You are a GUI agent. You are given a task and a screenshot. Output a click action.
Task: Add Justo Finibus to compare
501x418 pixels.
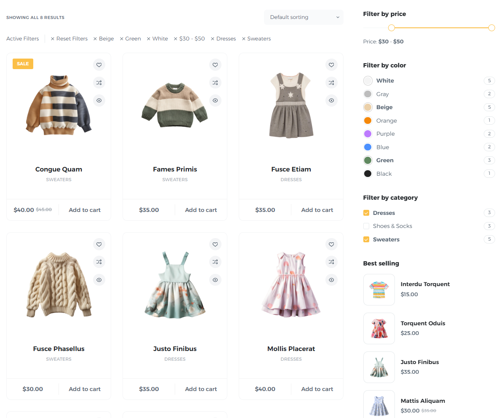coord(215,262)
